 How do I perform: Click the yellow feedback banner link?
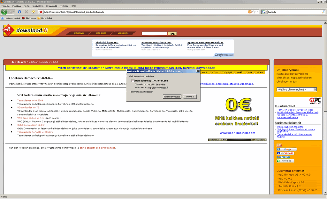136,68
